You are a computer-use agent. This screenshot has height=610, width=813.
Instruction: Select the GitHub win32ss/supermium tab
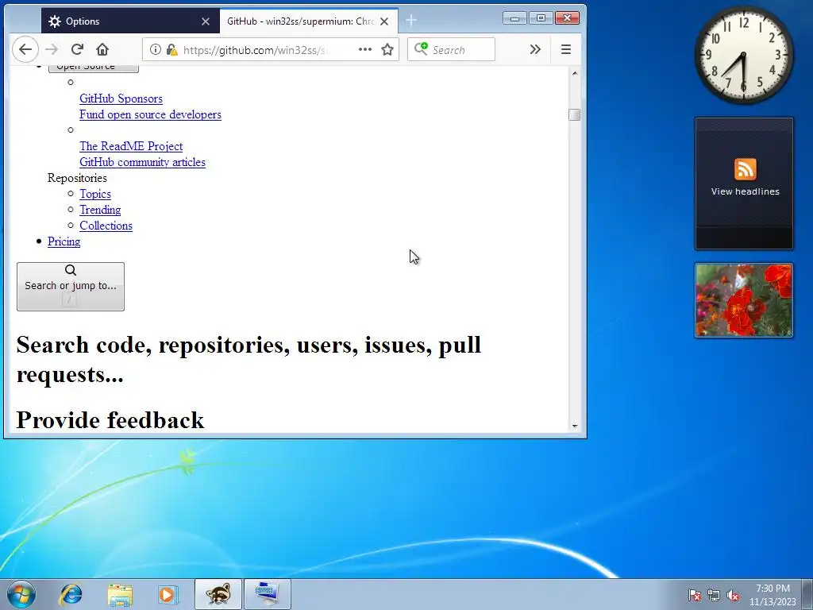coord(309,21)
